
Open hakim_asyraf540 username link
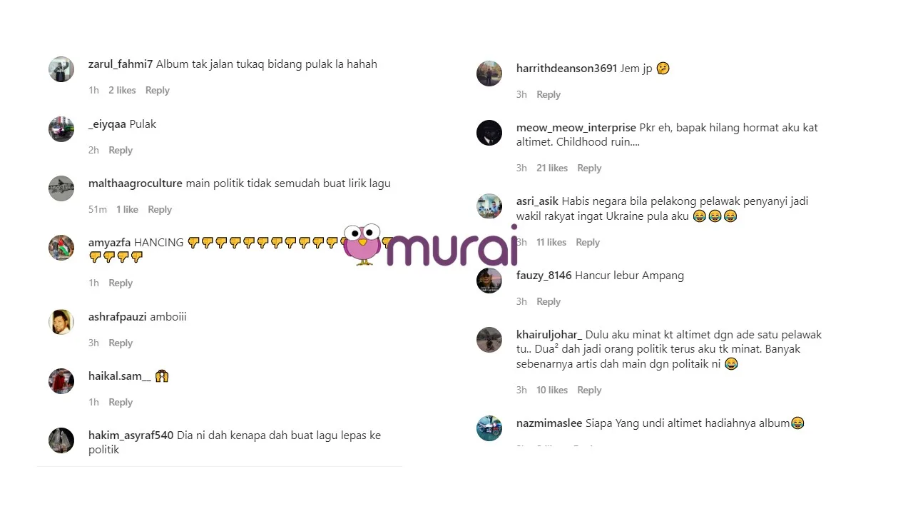pyautogui.click(x=131, y=435)
